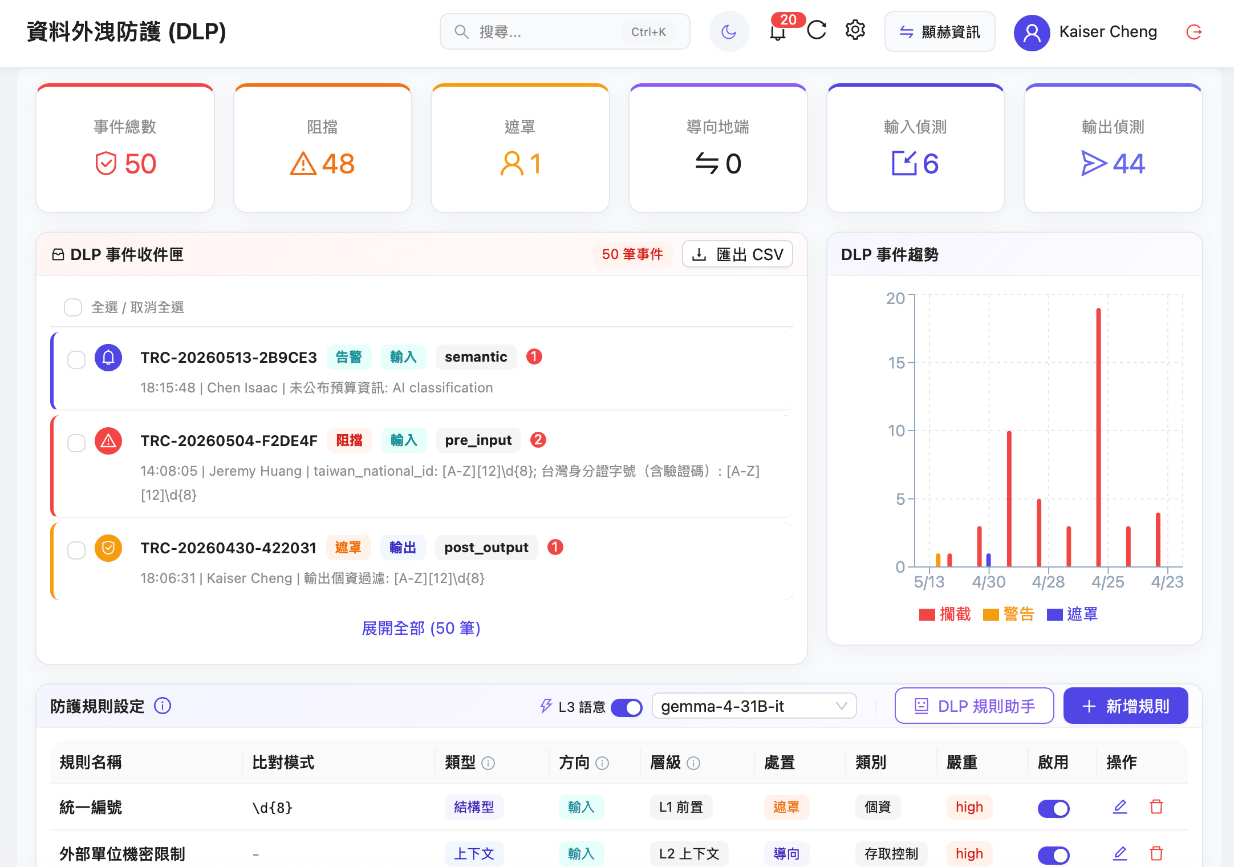
Task: Click the tallest red bar in trend chart
Action: click(1098, 437)
